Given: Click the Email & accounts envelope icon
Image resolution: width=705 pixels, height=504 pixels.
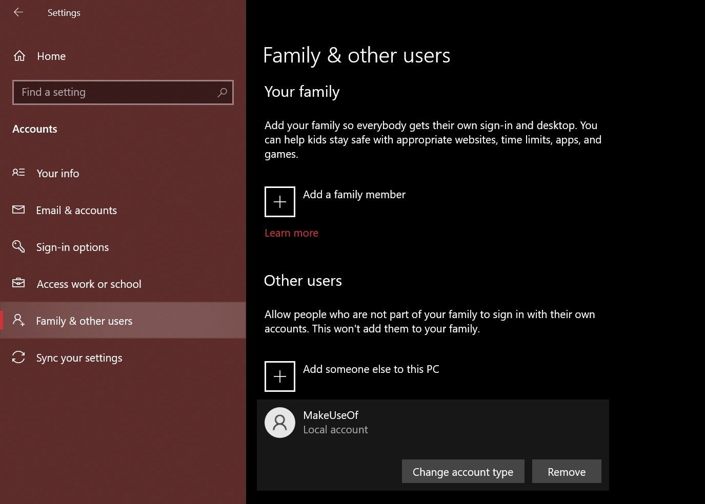Looking at the screenshot, I should pyautogui.click(x=18, y=210).
